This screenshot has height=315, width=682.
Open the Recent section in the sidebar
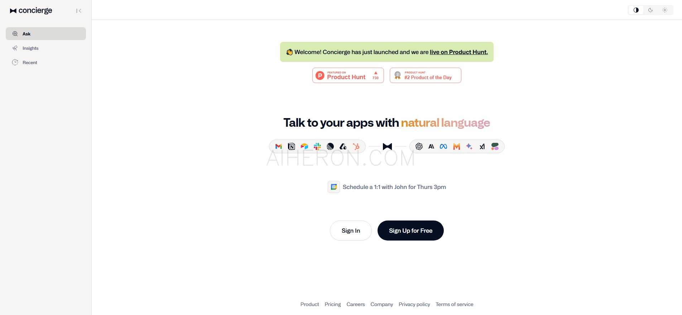(x=46, y=62)
